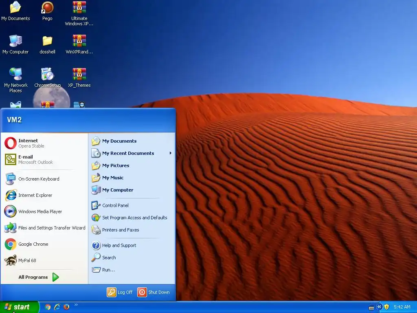Open Control Panel from Start menu
This screenshot has height=313, width=417.
(x=132, y=205)
